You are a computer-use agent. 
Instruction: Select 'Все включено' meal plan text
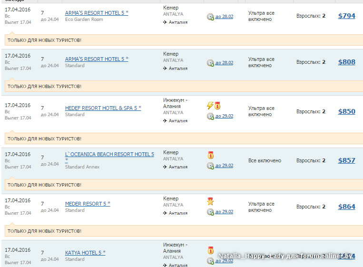point(265,160)
